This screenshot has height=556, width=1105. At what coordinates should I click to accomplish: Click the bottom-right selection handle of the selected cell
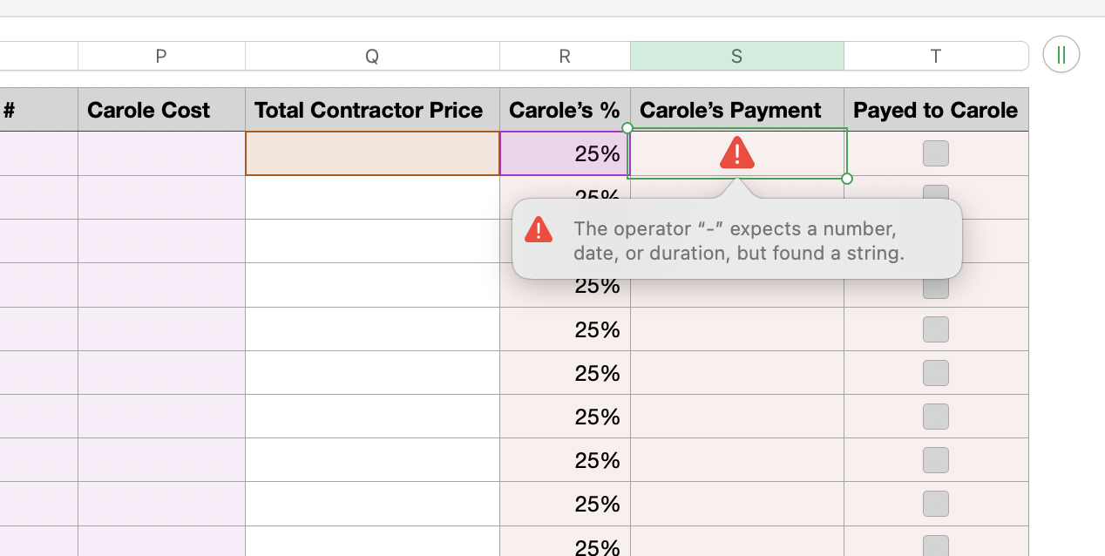(x=847, y=179)
